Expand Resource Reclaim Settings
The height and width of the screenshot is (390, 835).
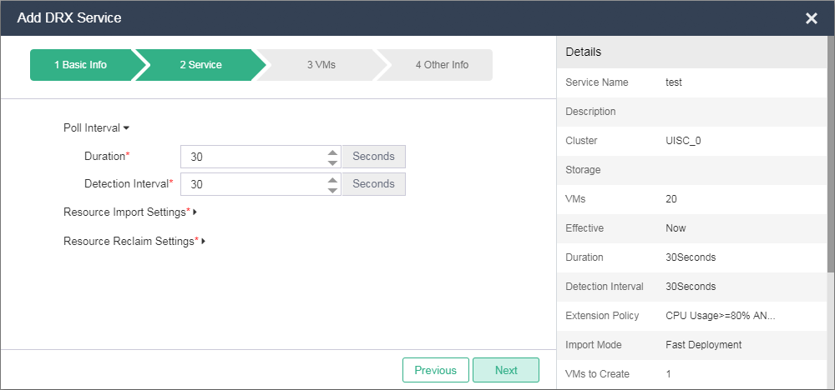click(134, 241)
